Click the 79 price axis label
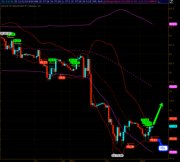180x162 pixels. click(171, 92)
